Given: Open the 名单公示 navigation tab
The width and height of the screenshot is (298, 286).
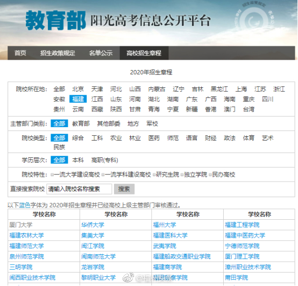Looking at the screenshot, I should click(101, 53).
